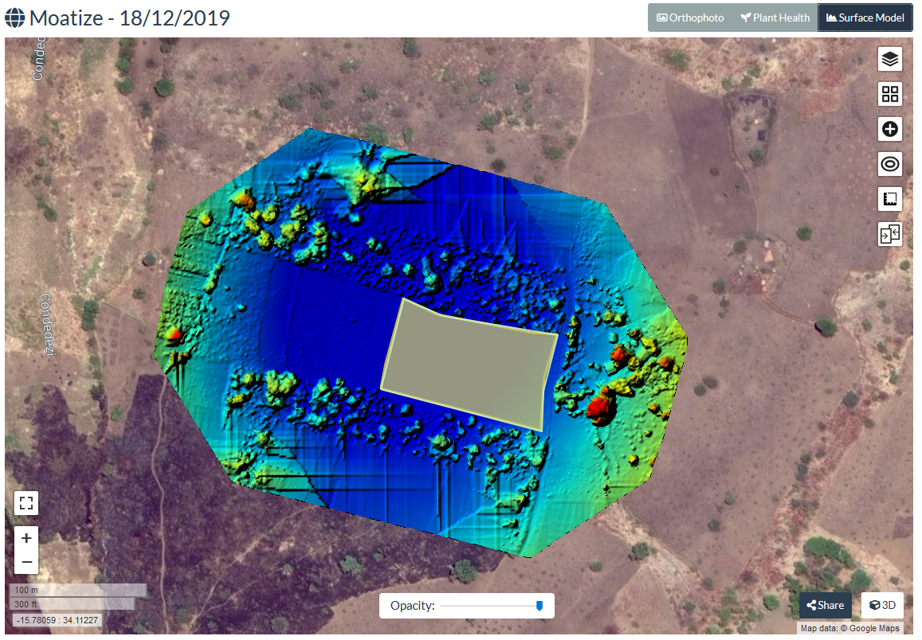
Task: Click the Opacity label
Action: [413, 605]
